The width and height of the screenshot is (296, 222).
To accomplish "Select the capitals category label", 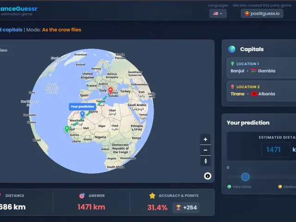I will [11, 30].
